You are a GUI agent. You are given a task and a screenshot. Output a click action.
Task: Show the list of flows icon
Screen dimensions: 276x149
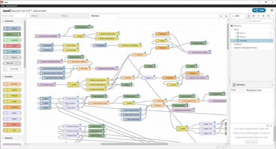pyautogui.click(x=226, y=16)
